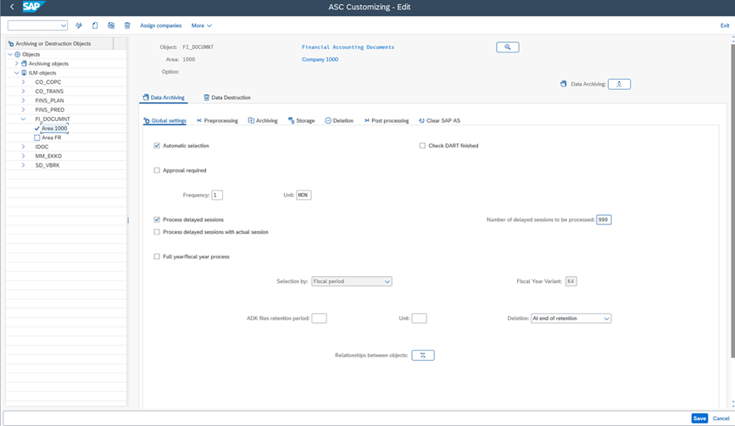Click the archive icon beside Data Archiving label

click(x=564, y=84)
